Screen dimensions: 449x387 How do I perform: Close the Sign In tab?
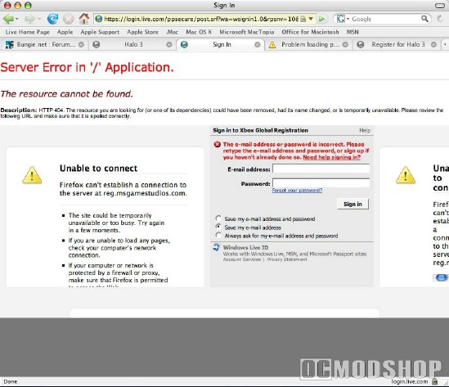(x=258, y=45)
